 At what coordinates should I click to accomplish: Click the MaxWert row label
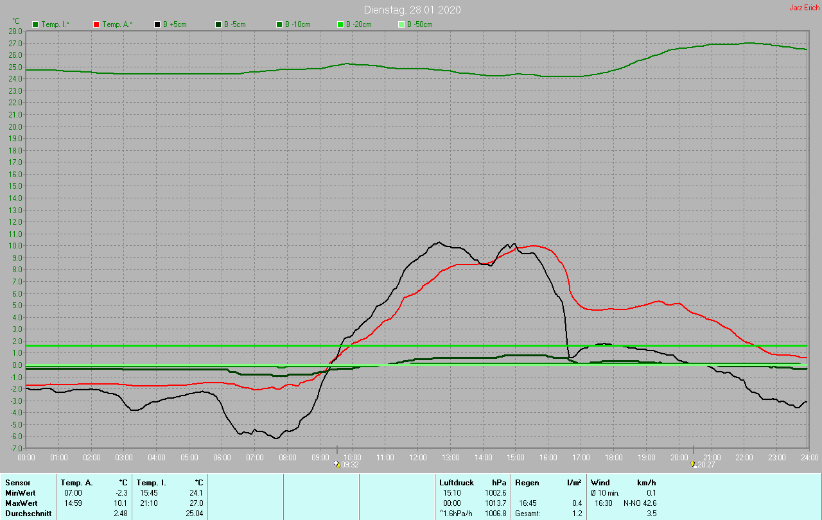(x=21, y=503)
